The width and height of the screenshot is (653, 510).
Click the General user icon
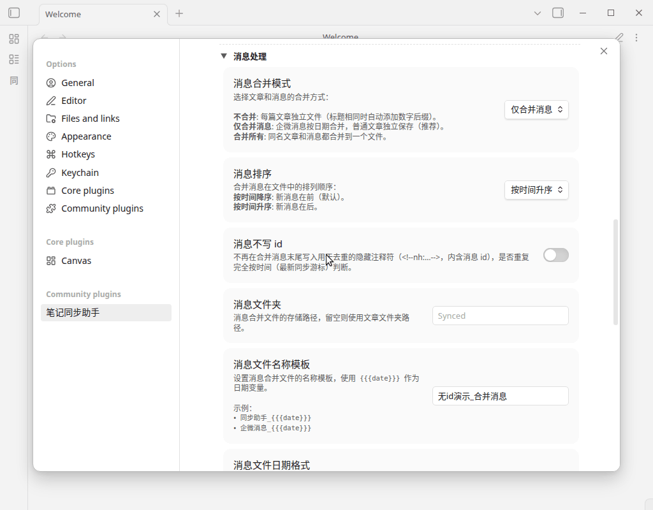(x=51, y=83)
